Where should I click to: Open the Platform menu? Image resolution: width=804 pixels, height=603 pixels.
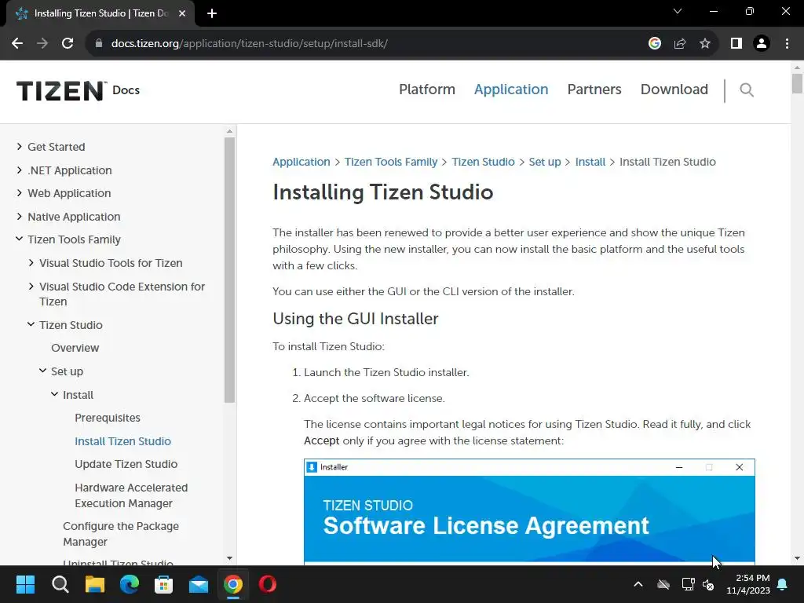(427, 90)
